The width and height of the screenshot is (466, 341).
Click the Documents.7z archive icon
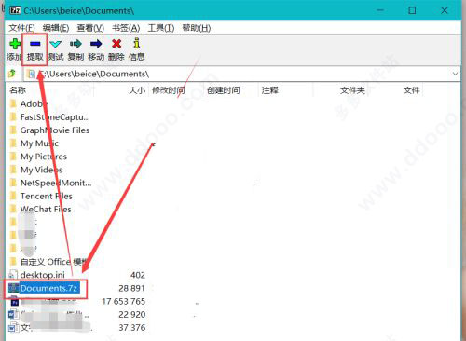click(13, 288)
